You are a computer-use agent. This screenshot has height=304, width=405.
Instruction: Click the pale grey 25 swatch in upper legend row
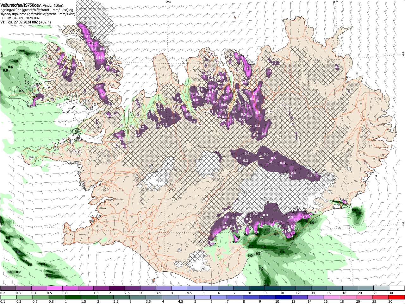click(x=381, y=288)
